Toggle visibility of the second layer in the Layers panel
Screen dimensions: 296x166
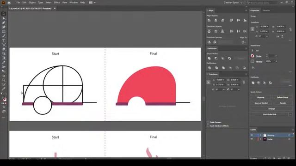252,139
